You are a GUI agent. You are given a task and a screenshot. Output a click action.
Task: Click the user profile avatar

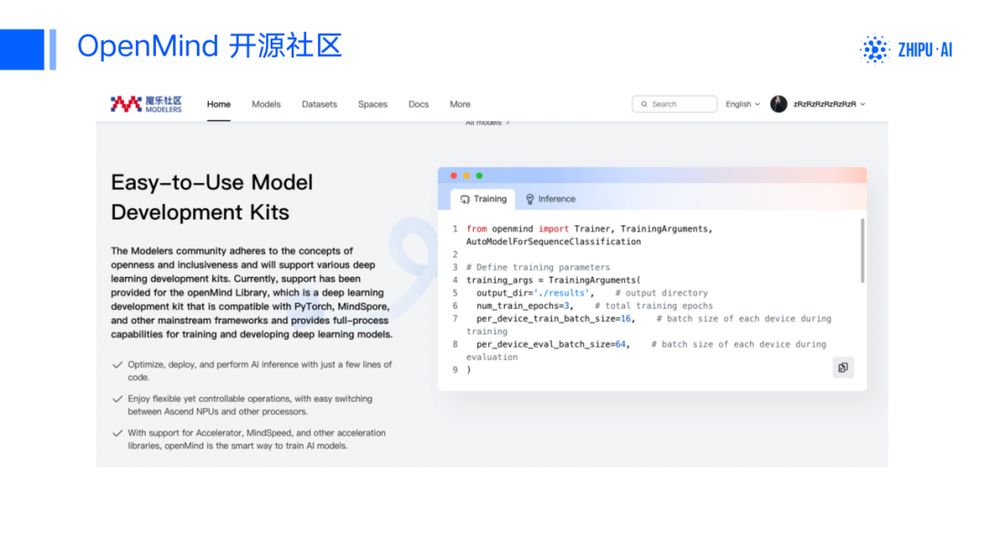(x=778, y=104)
